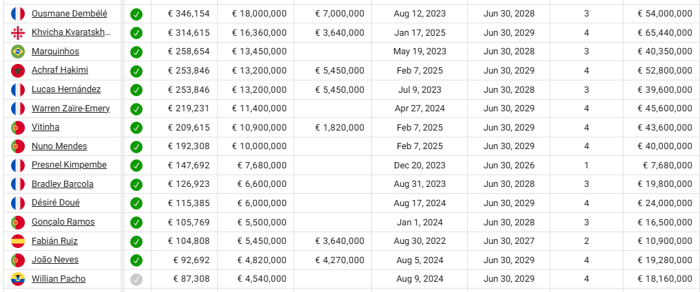
Task: Click the Portugal flag next to João Neves
Action: 18,260
